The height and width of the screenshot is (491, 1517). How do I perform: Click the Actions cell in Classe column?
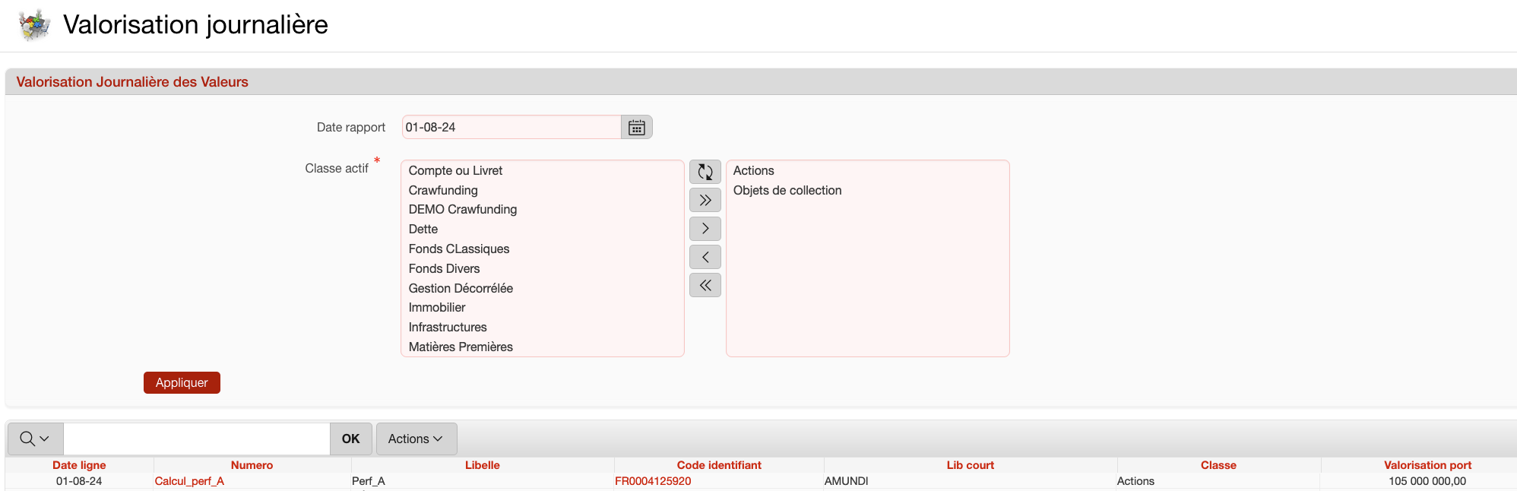tap(1135, 481)
